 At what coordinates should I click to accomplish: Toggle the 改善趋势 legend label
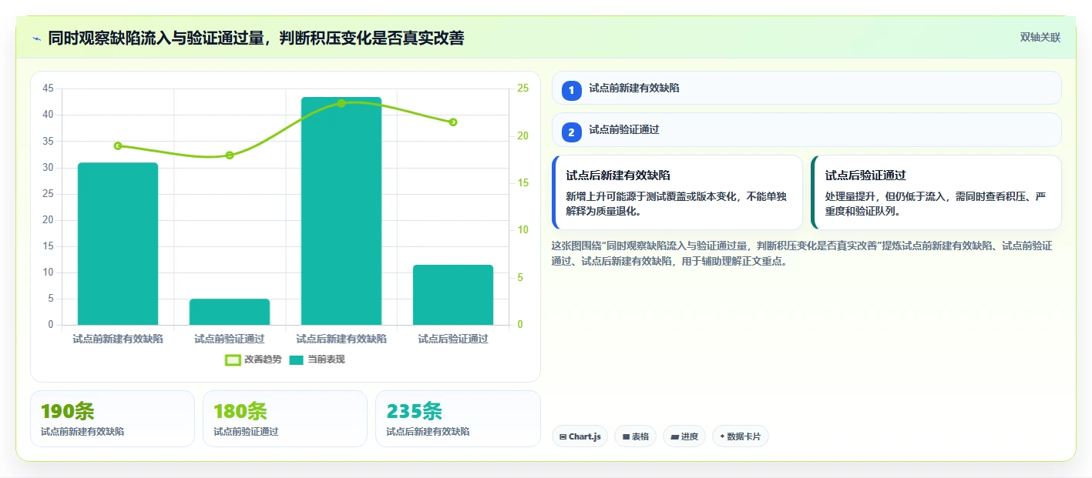pyautogui.click(x=263, y=359)
